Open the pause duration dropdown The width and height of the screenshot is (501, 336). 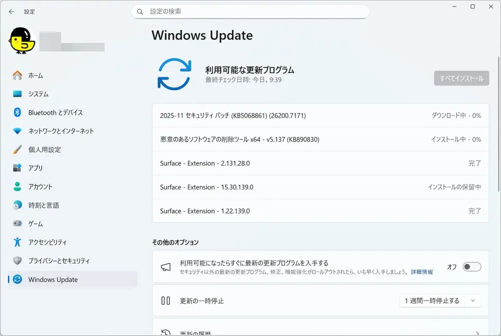point(432,300)
